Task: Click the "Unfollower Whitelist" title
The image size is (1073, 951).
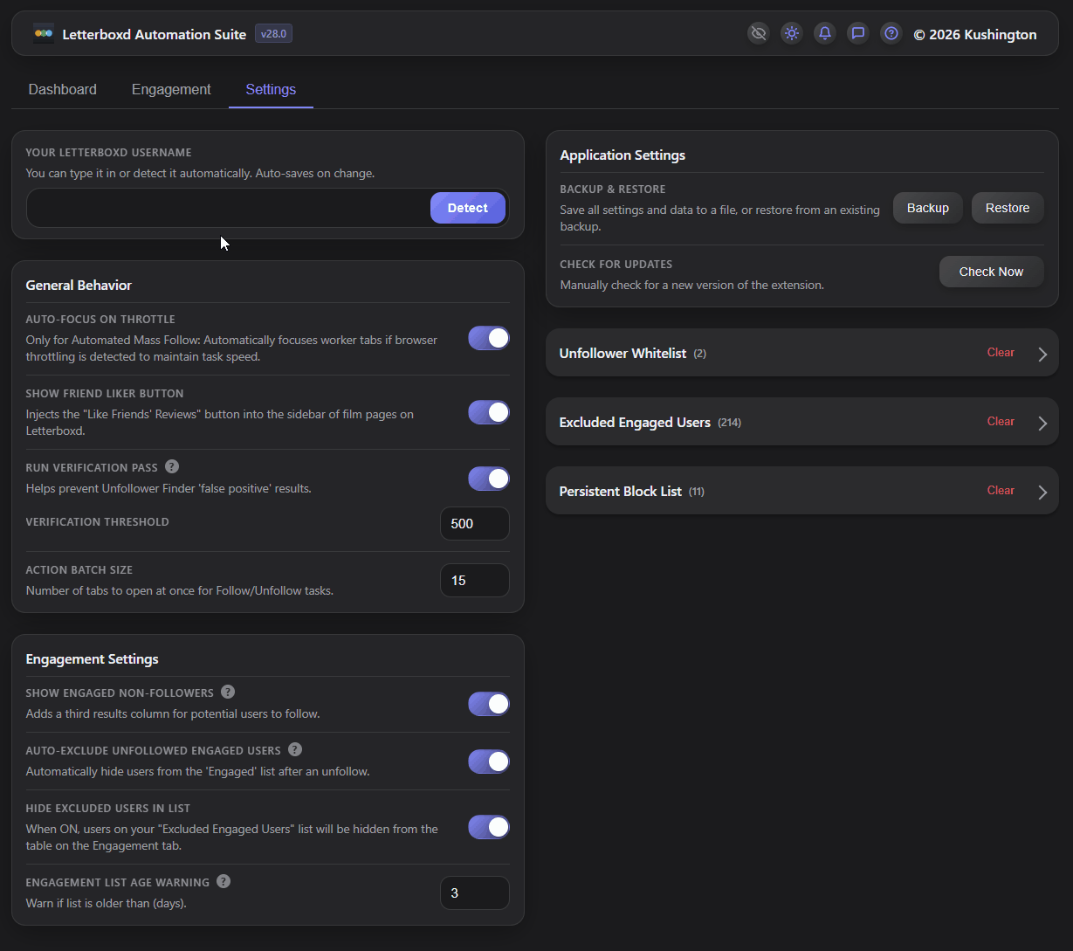Action: [622, 354]
